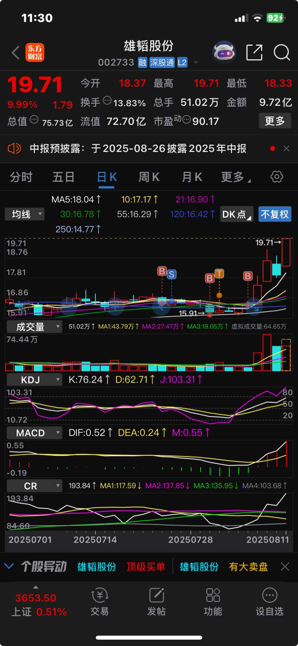Open 功能 functions grid icon

[x=213, y=602]
